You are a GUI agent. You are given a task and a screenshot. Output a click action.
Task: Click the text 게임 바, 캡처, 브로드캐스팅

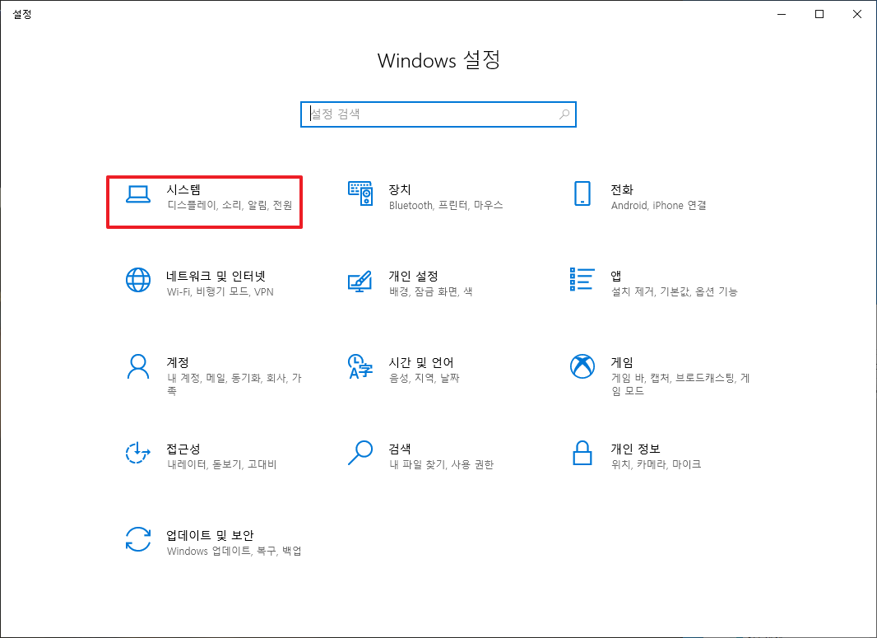(674, 378)
